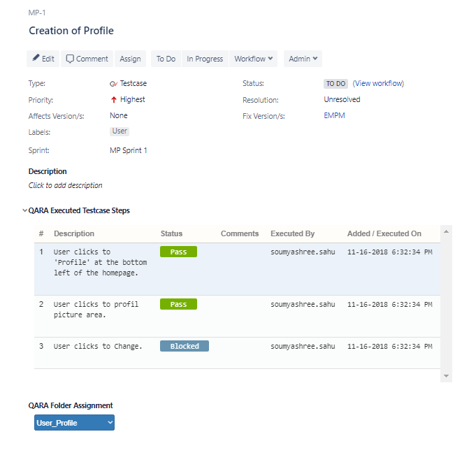Move issue to In Progress
Viewport: 462px width, 455px height.
click(x=205, y=59)
